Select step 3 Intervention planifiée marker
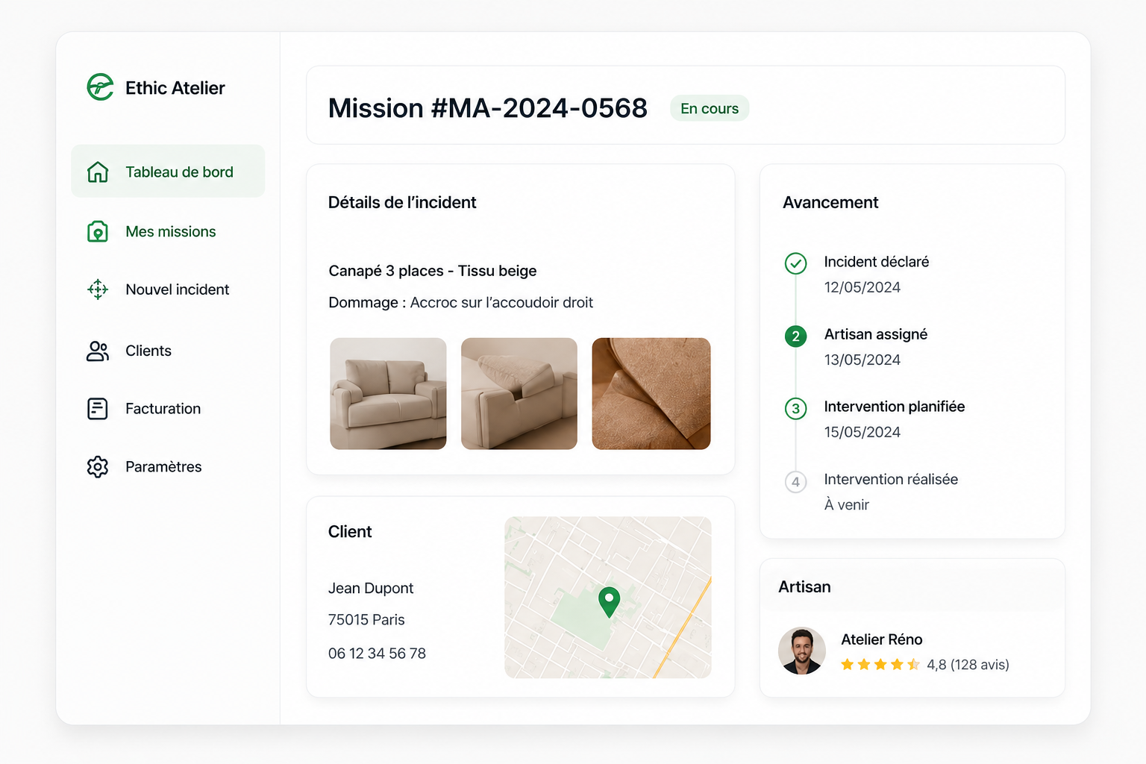The image size is (1146, 764). 796,409
